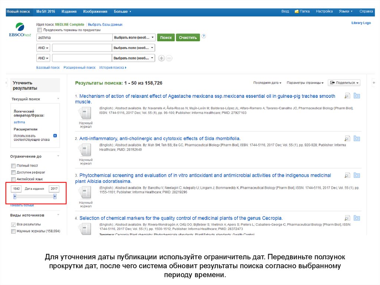Switch to 'Базовый поиск'

point(48,68)
